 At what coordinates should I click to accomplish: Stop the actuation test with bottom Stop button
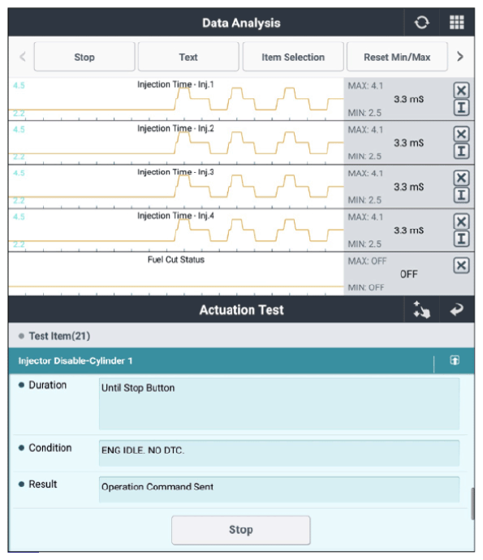(241, 530)
